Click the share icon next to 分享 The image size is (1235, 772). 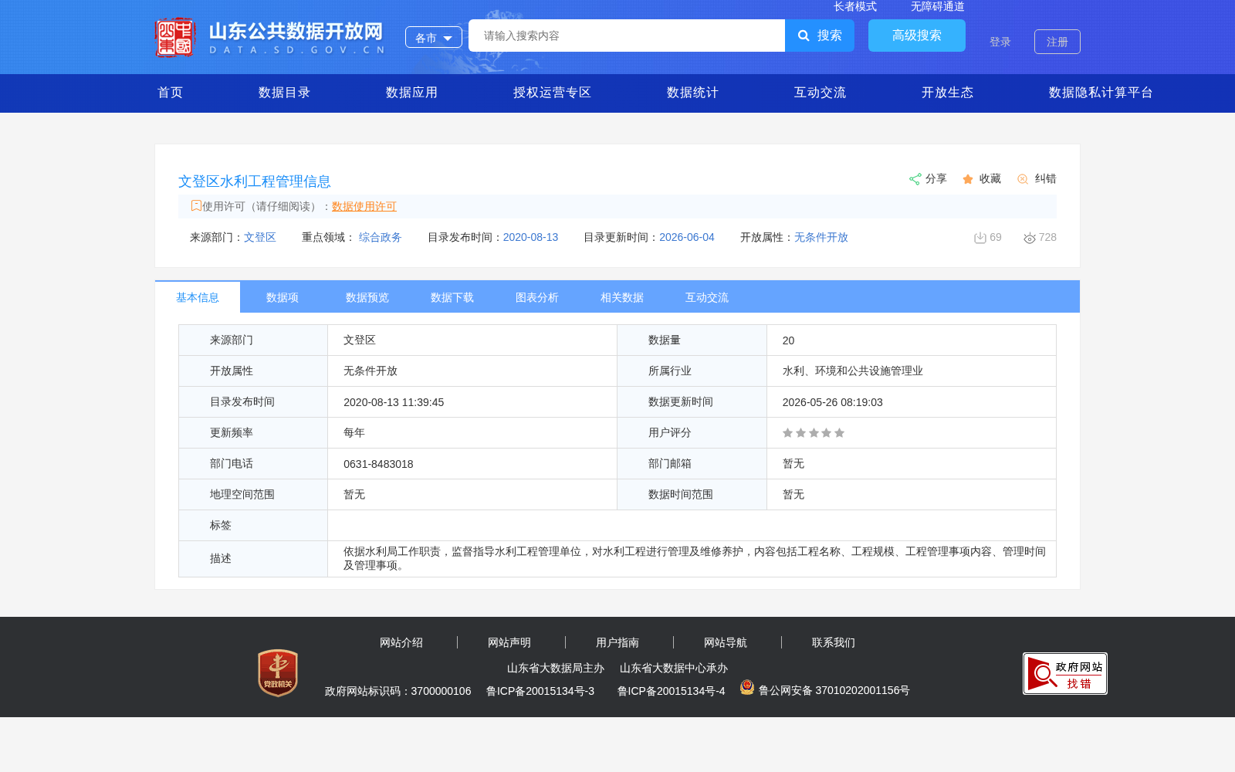pyautogui.click(x=915, y=179)
